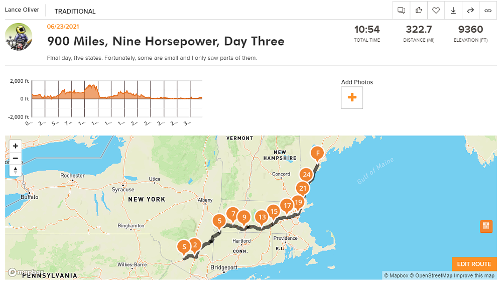Reset map bearing to north
502x284 pixels.
pyautogui.click(x=16, y=170)
